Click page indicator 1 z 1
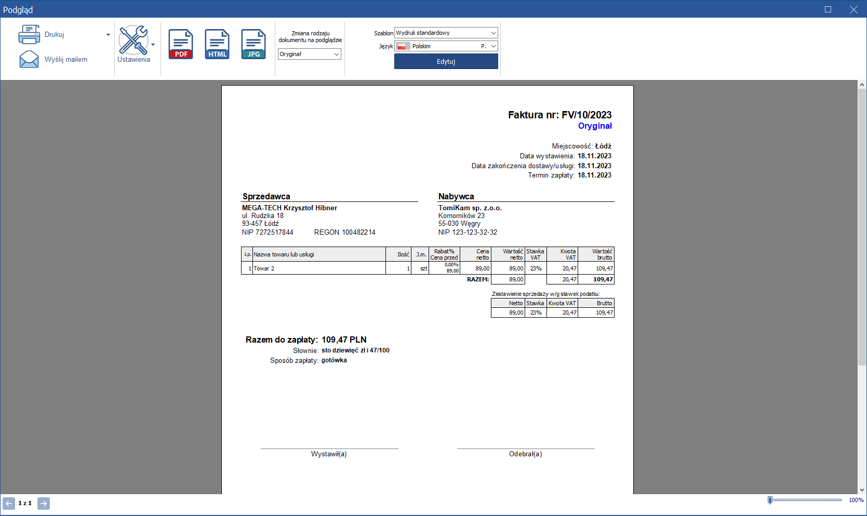The height and width of the screenshot is (516, 867). [25, 504]
